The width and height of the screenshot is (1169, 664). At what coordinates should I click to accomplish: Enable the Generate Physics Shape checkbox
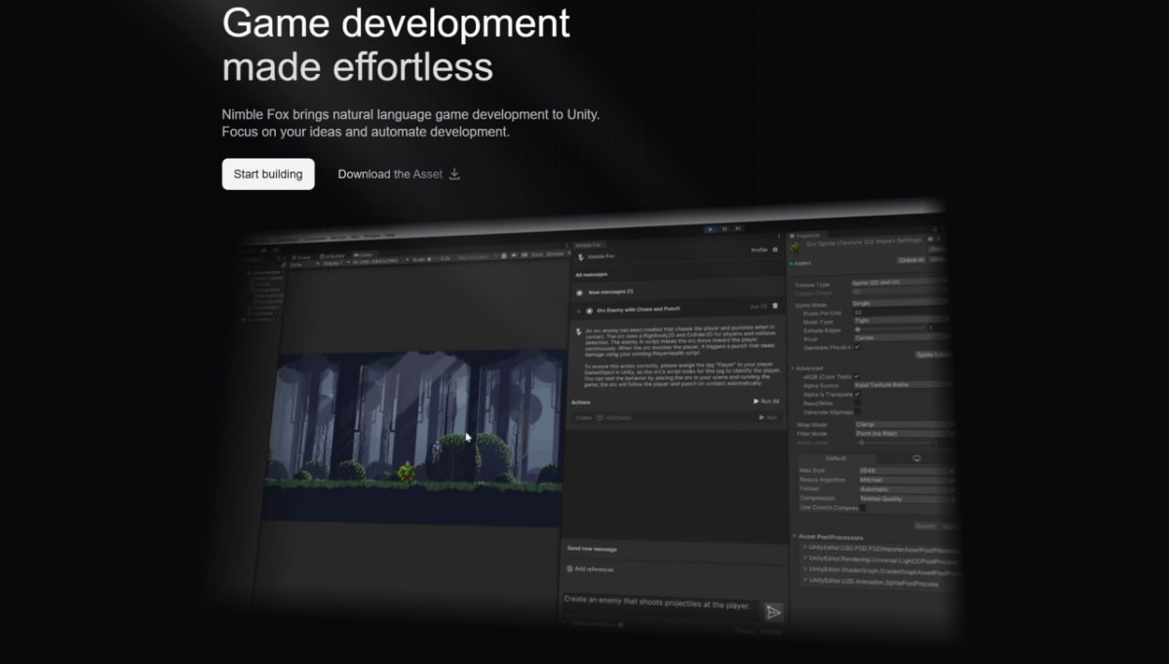tap(856, 347)
